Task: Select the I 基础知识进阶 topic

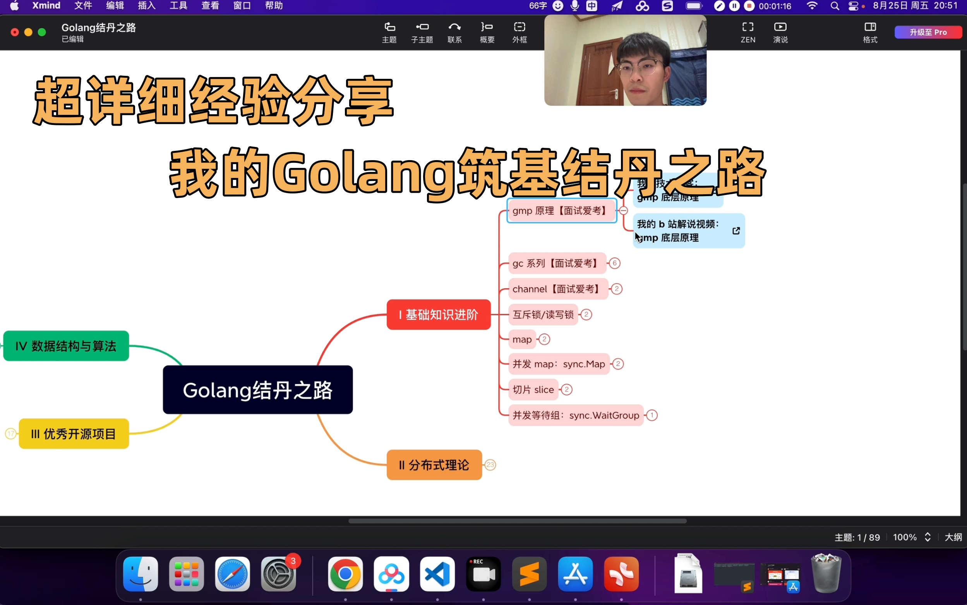Action: point(439,314)
